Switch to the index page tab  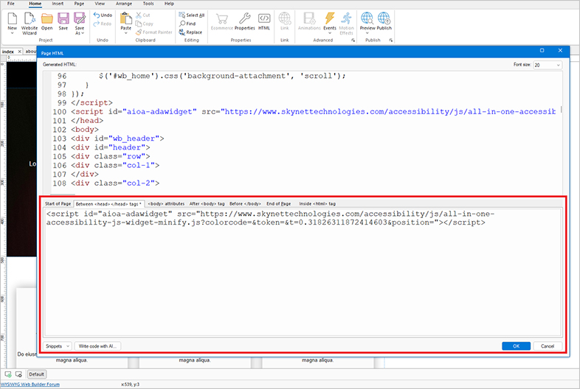coord(8,52)
